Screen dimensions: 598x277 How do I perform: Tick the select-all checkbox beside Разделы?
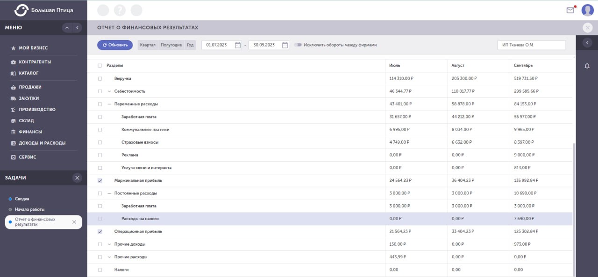coord(100,66)
